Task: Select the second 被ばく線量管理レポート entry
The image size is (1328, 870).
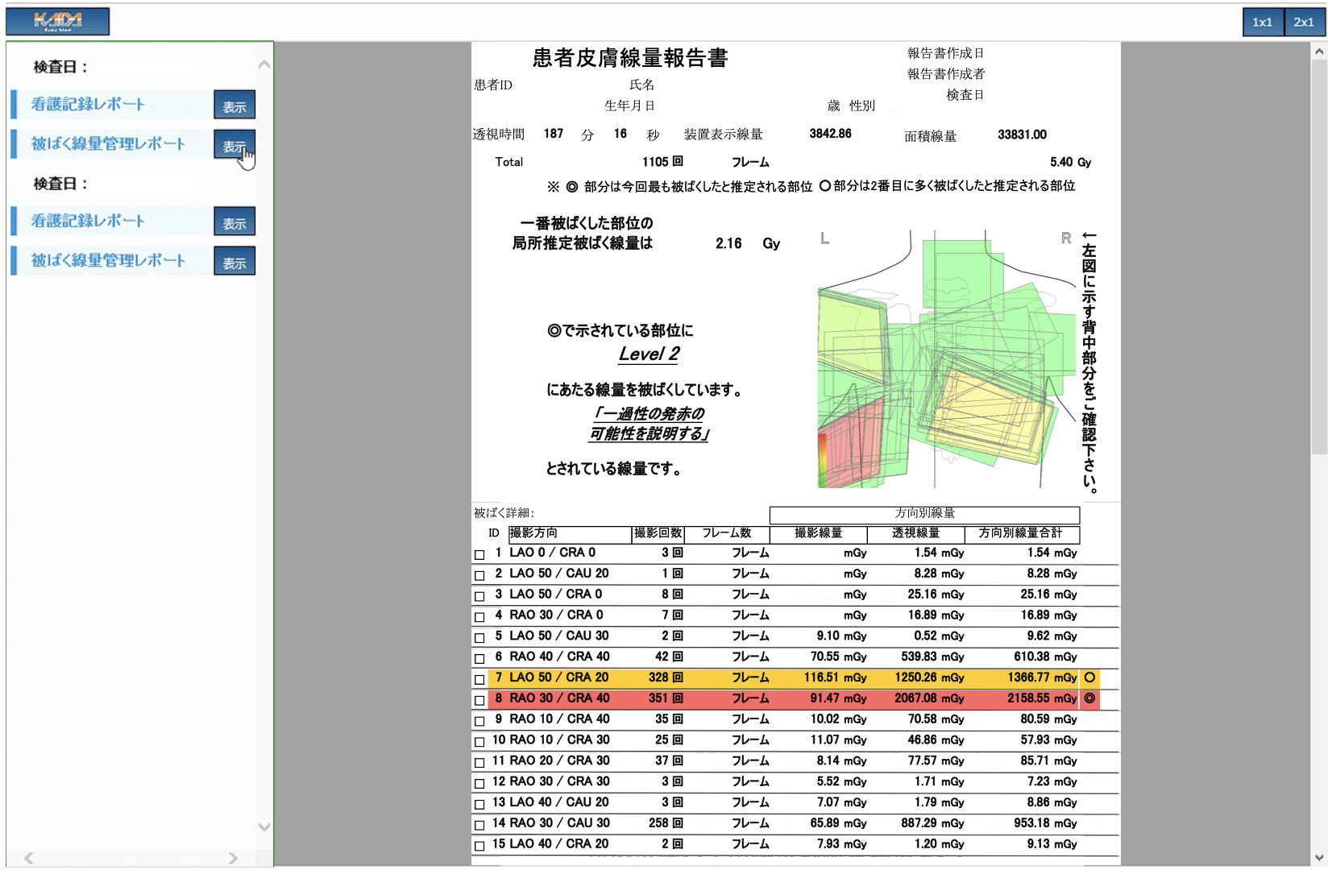Action: coord(110,260)
